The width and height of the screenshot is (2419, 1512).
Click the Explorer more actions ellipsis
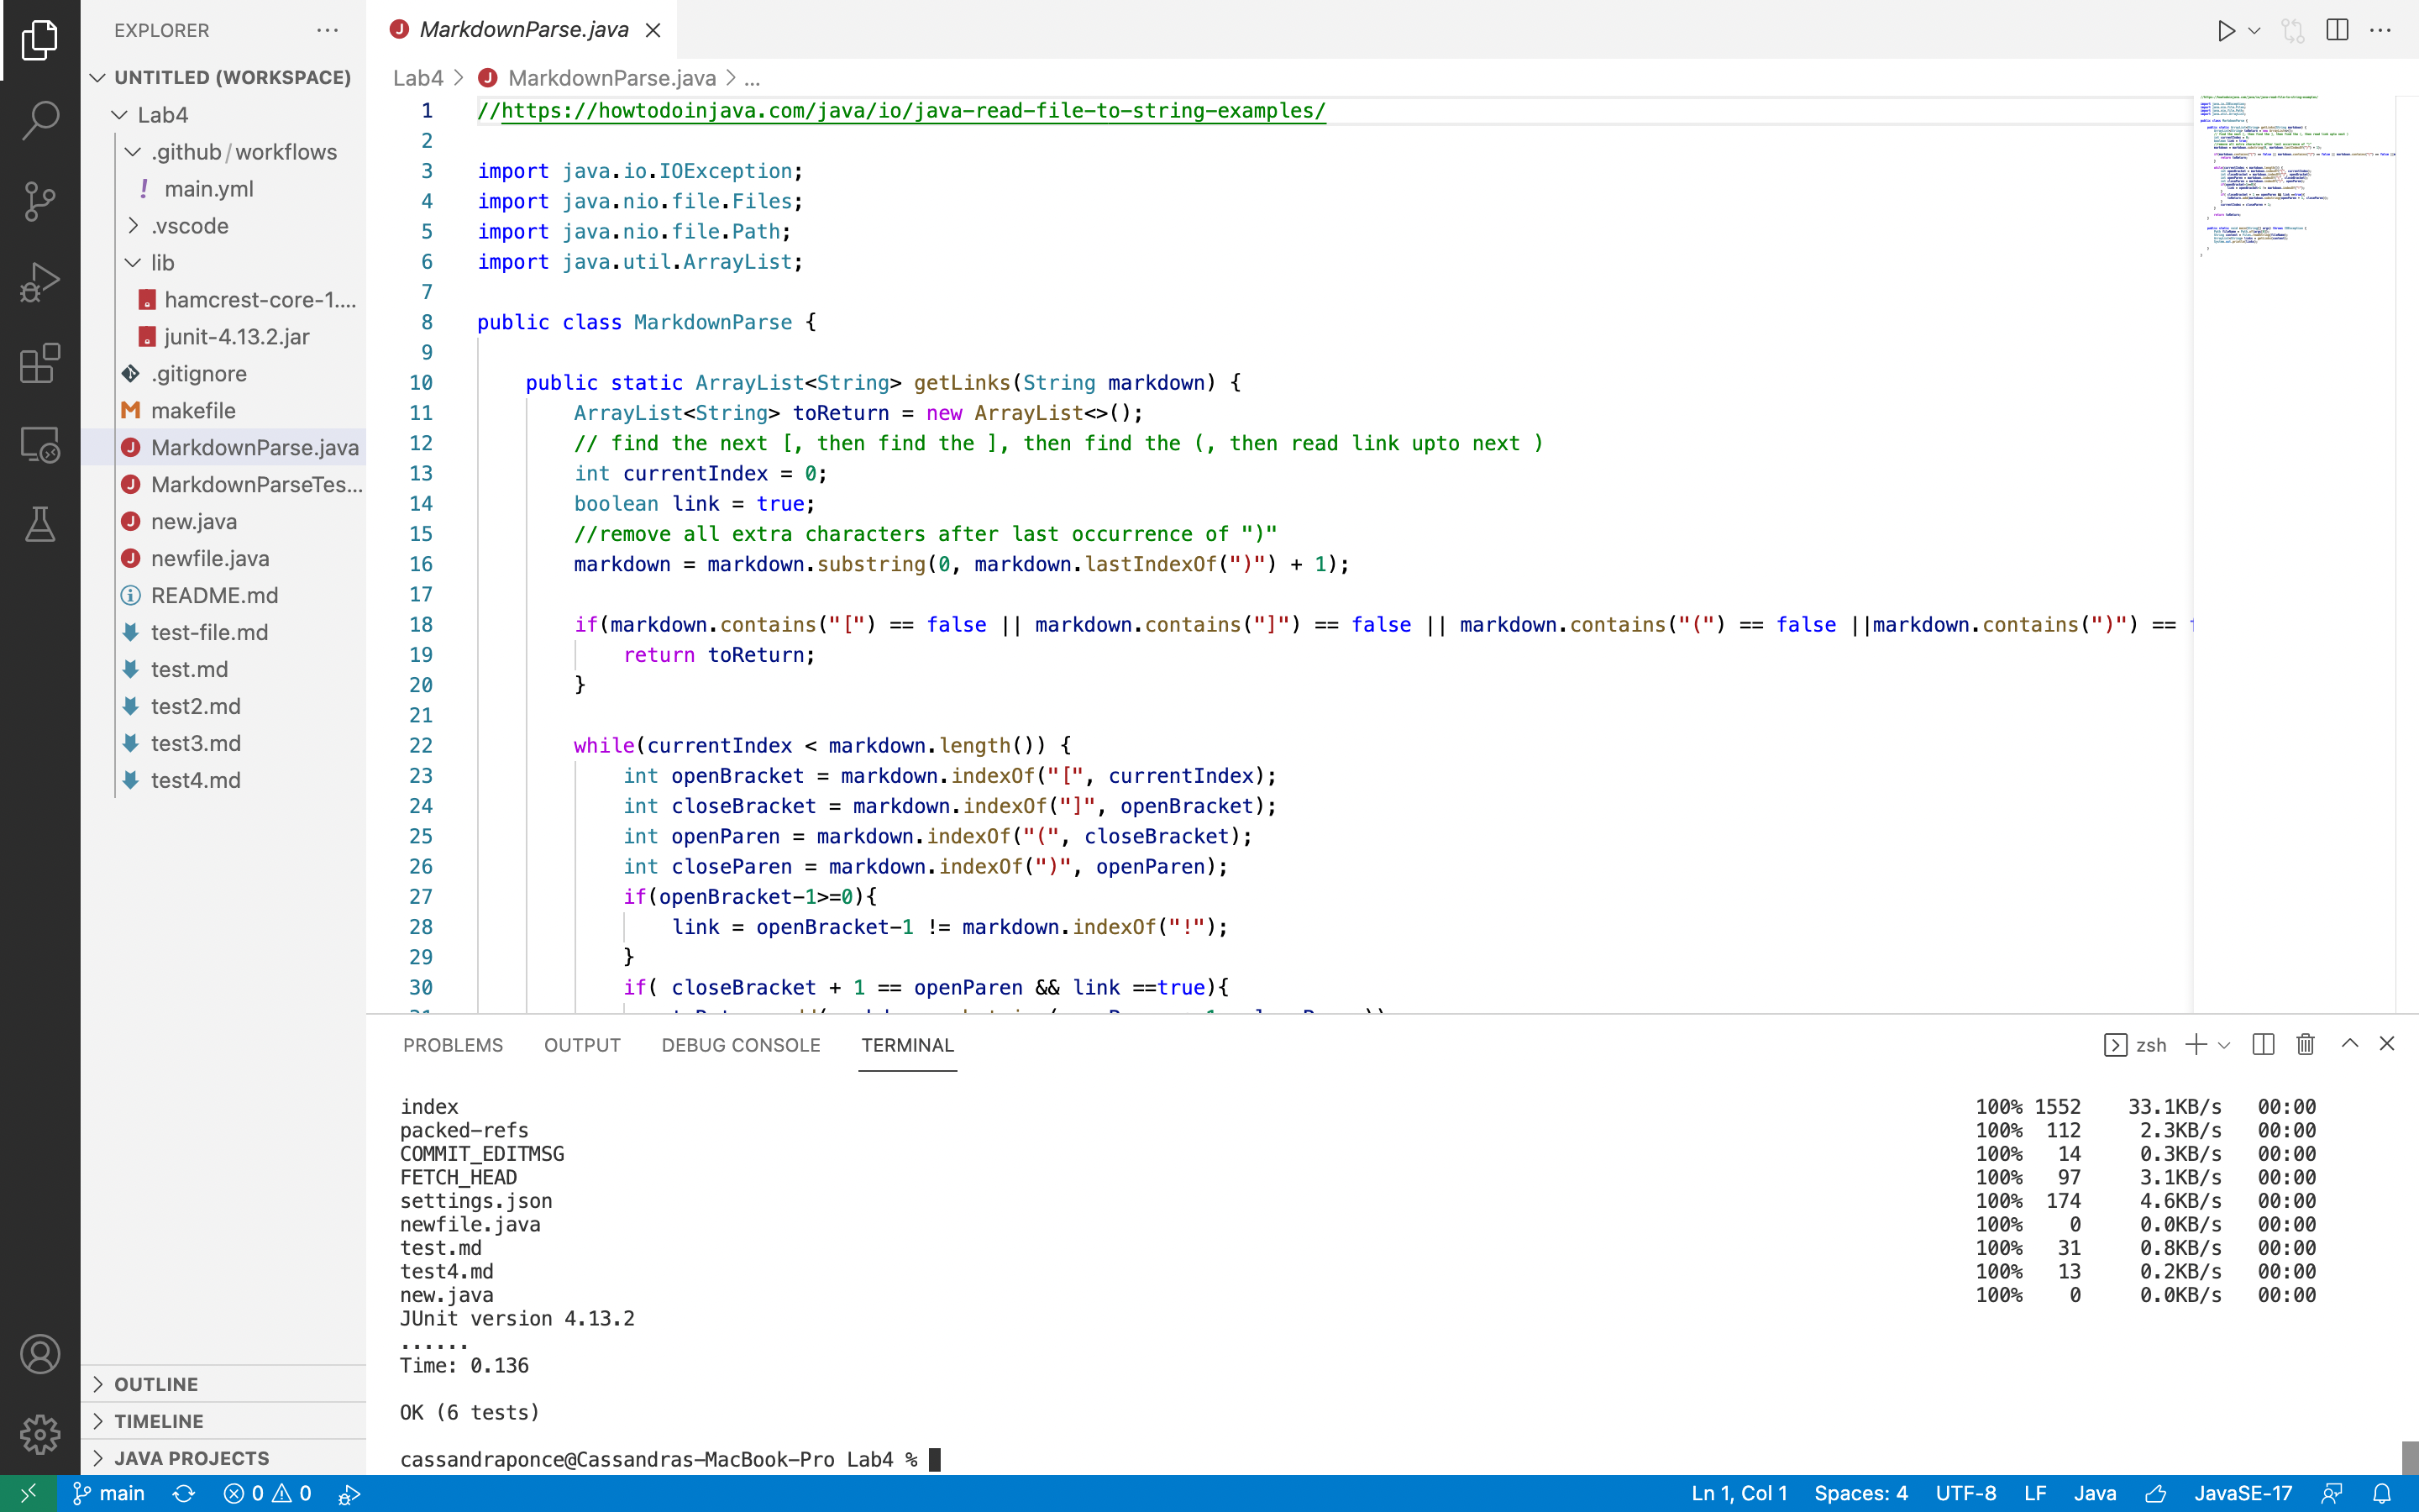(x=328, y=30)
